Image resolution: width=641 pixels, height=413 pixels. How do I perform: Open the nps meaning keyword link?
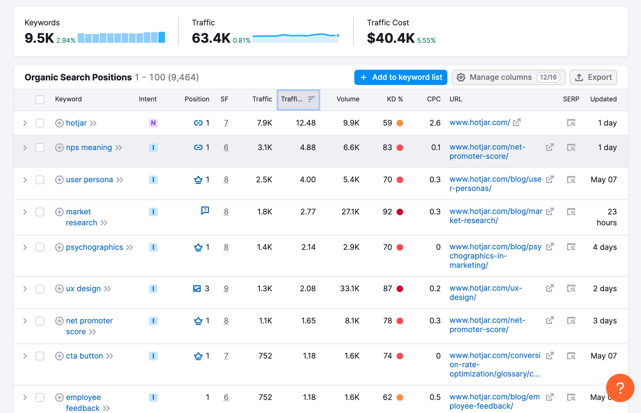pos(89,147)
